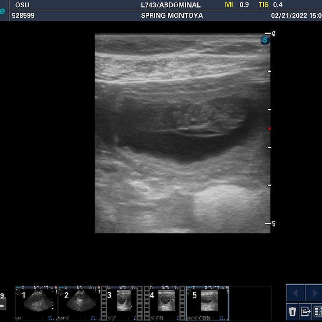Open saved image thumbnail 2

(78, 303)
